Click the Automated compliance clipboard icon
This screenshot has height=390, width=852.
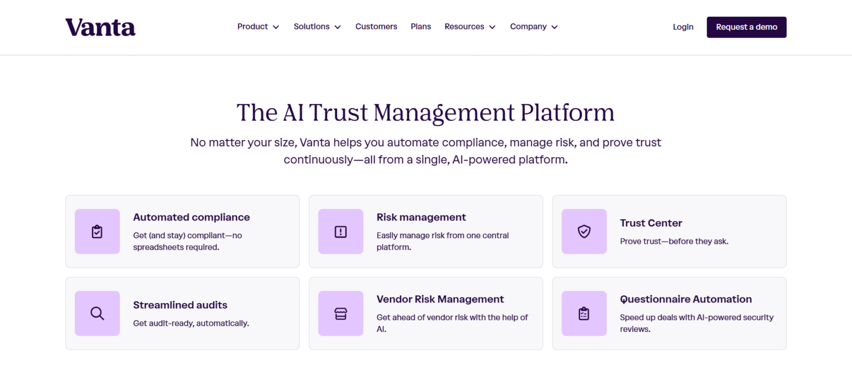click(x=97, y=232)
